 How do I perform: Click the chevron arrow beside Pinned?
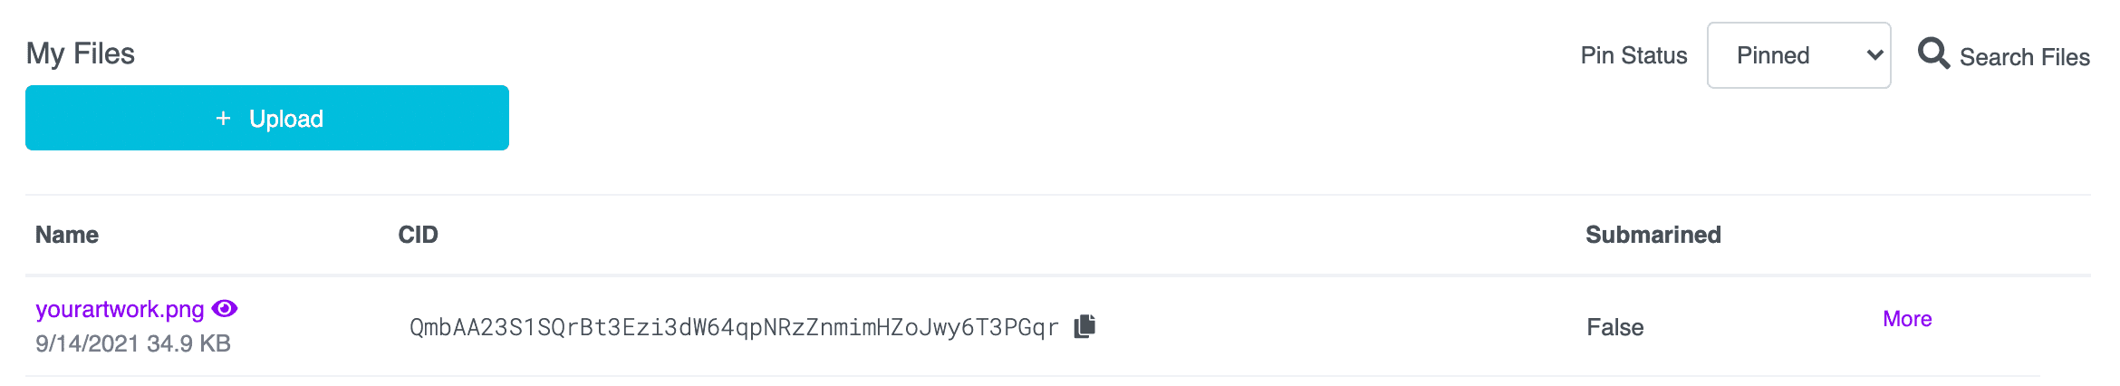(1874, 55)
